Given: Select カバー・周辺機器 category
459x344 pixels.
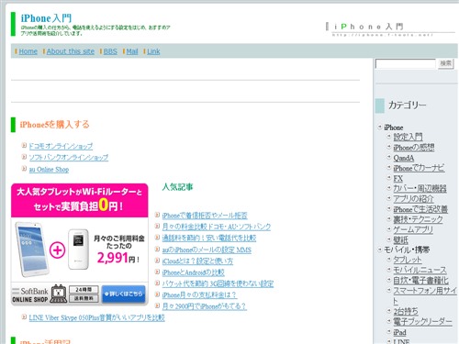Looking at the screenshot, I should click(420, 188).
